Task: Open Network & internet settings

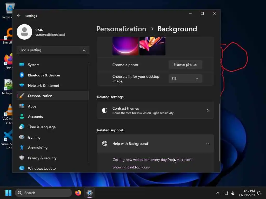Action: coord(53,85)
